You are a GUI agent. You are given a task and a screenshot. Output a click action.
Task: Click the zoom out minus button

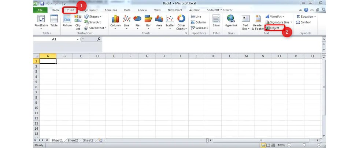[x=289, y=145]
